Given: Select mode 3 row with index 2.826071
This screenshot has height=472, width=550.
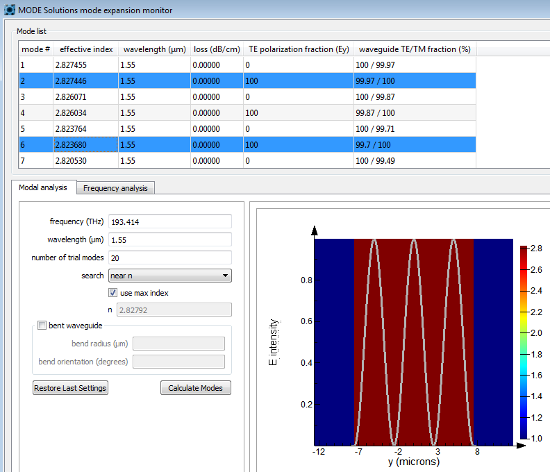Looking at the screenshot, I should 247,96.
